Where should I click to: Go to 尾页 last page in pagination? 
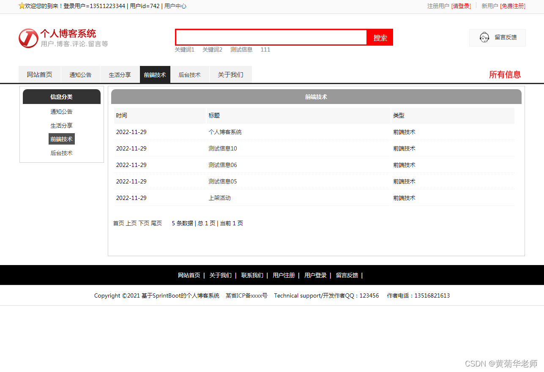[x=157, y=223]
